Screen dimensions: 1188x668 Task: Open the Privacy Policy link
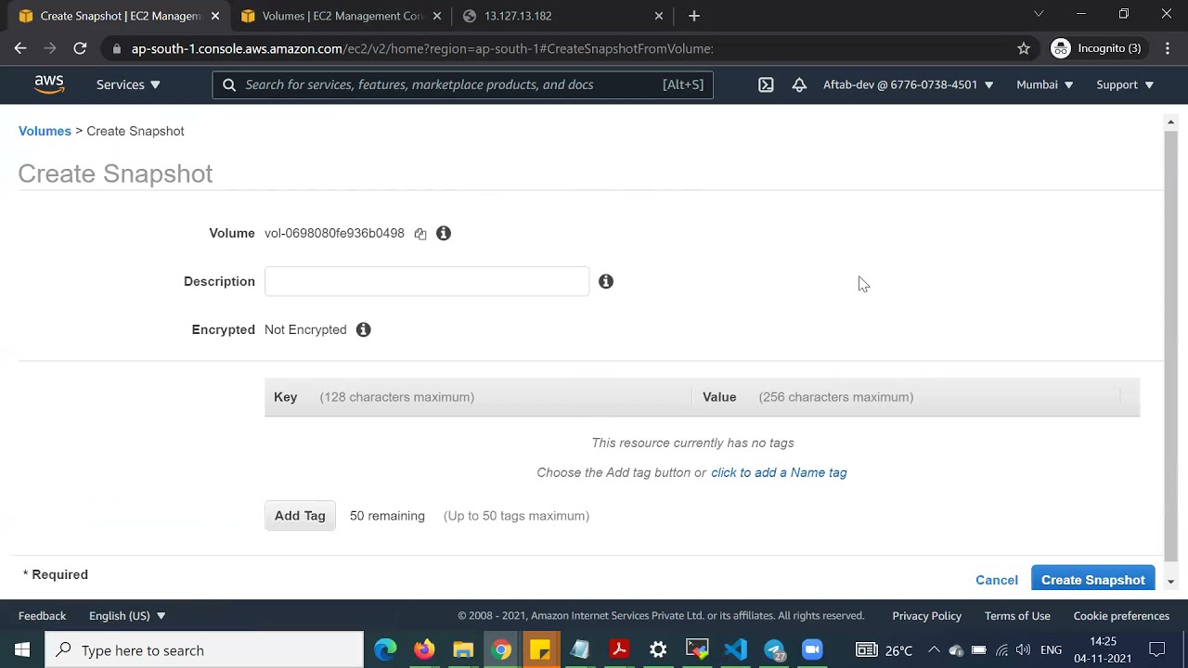(x=926, y=616)
